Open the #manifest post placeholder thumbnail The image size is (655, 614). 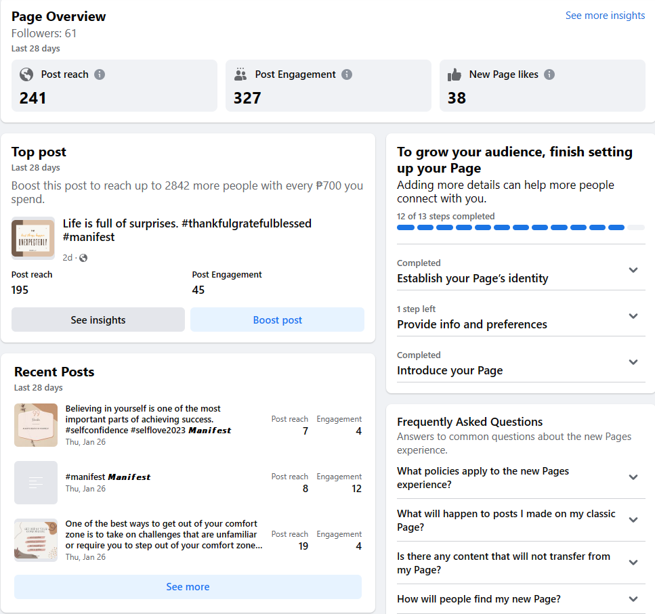pos(36,483)
